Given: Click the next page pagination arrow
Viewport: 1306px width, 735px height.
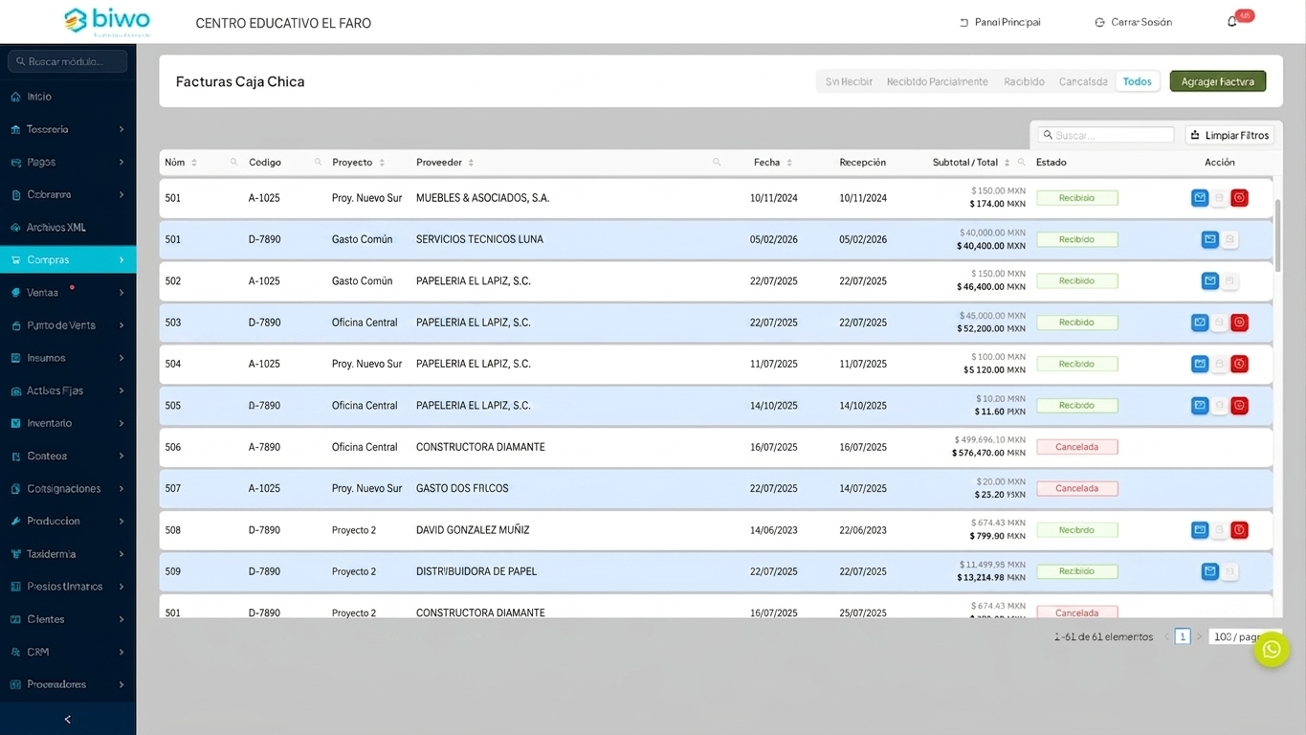Looking at the screenshot, I should click(x=1199, y=636).
